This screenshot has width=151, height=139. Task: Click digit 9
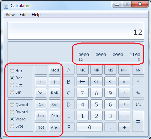110,93
